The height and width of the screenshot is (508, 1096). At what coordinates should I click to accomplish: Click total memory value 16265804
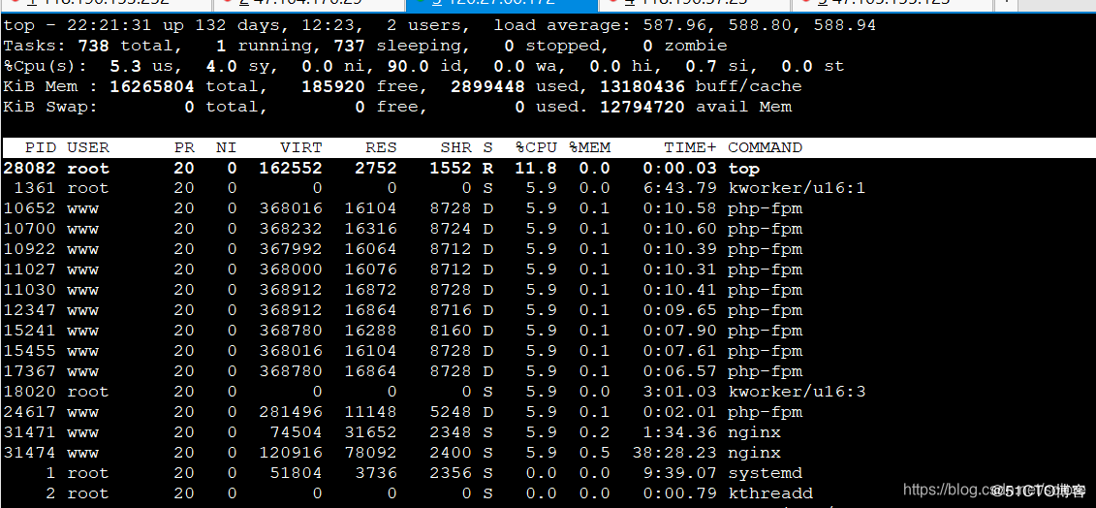click(152, 86)
